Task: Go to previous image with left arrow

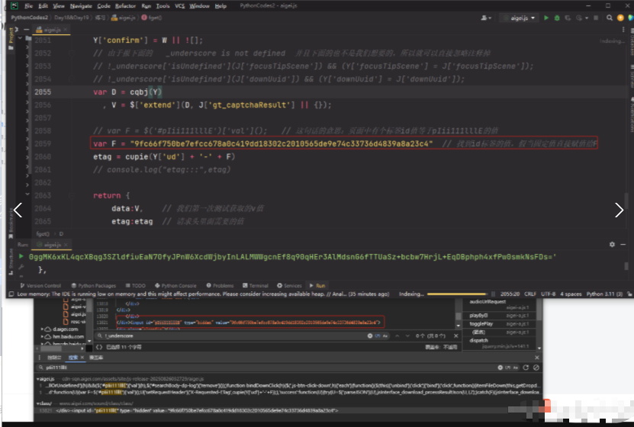Action: pos(18,210)
